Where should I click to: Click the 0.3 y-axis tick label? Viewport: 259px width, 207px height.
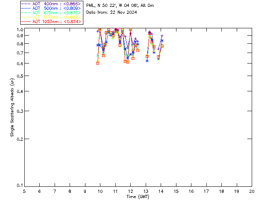click(x=20, y=111)
